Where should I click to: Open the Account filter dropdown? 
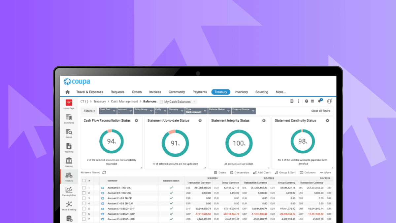[x=125, y=111]
